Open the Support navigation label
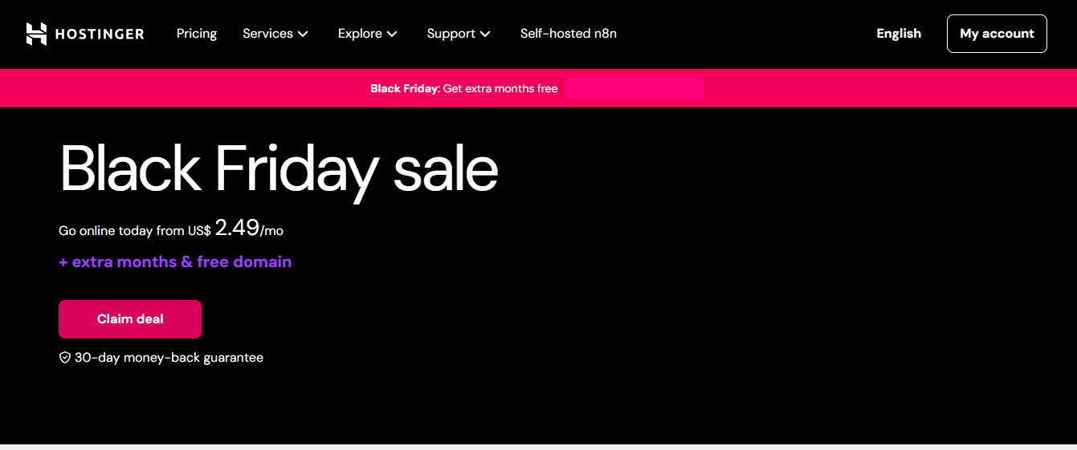 (451, 34)
